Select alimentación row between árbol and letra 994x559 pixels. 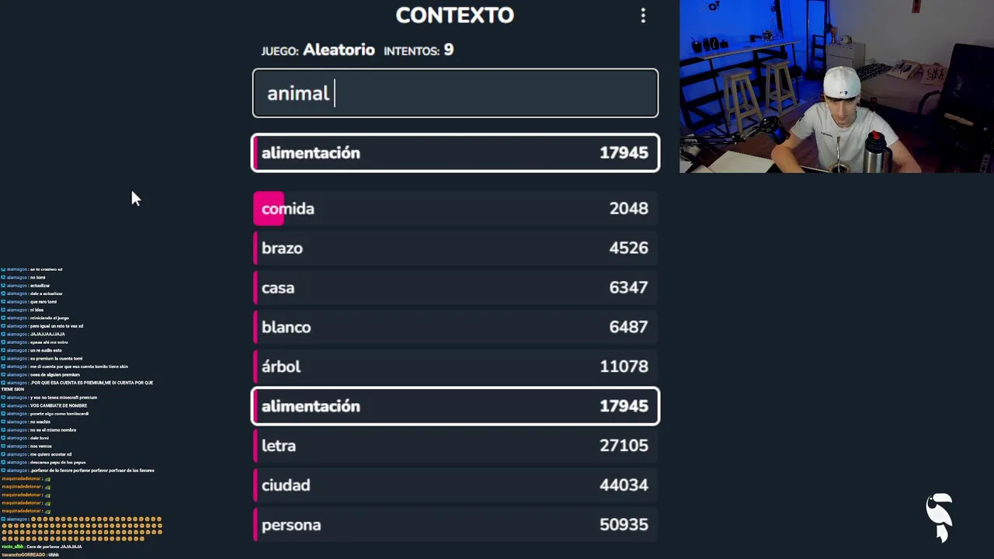tap(455, 406)
